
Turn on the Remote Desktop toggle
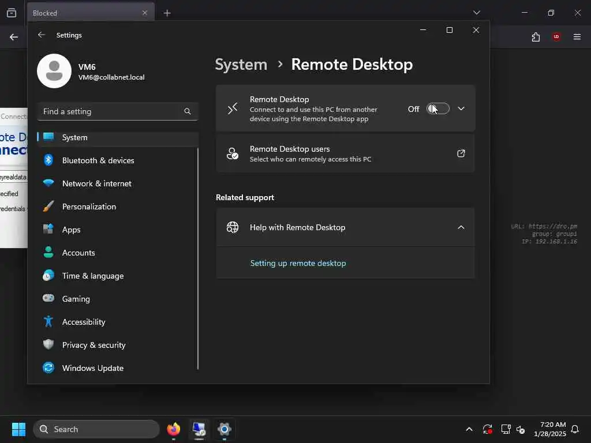click(x=437, y=109)
